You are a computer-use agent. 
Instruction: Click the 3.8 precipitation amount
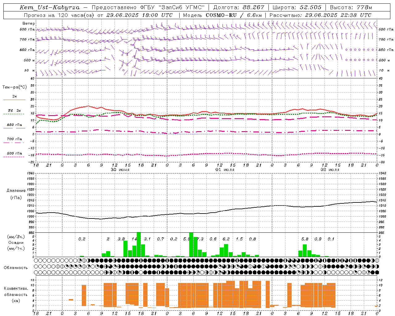[121, 239]
